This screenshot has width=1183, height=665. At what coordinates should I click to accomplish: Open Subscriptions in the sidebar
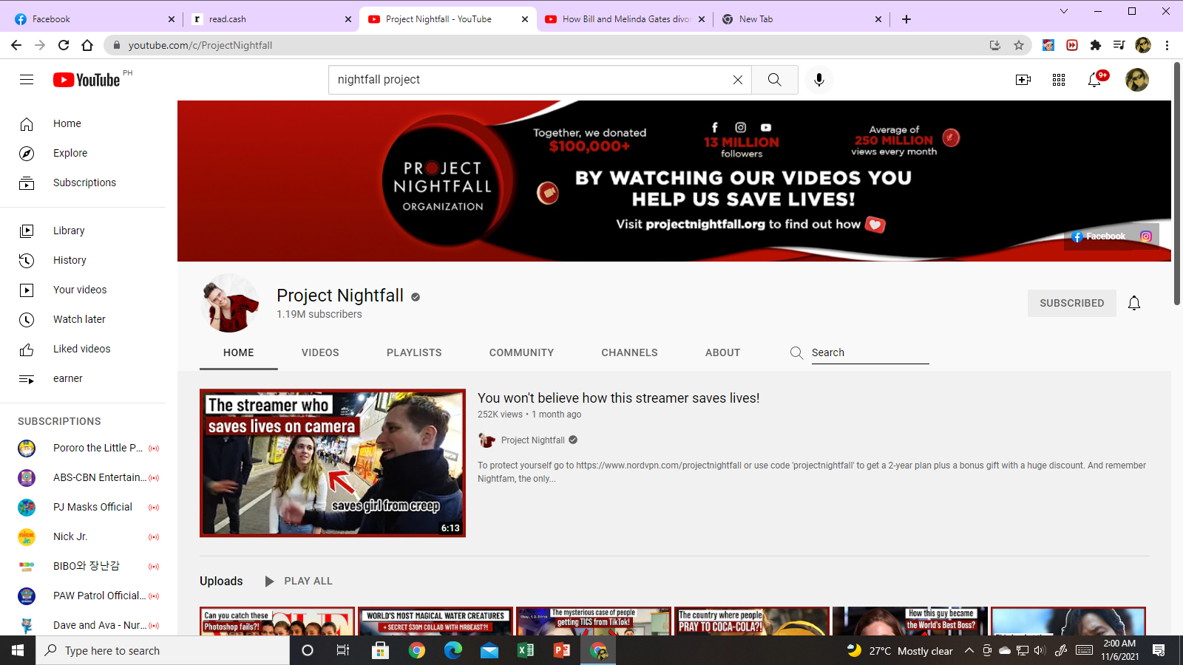click(x=83, y=183)
